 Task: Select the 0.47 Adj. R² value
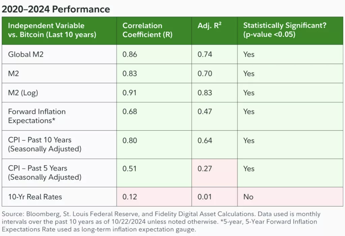coord(205,112)
